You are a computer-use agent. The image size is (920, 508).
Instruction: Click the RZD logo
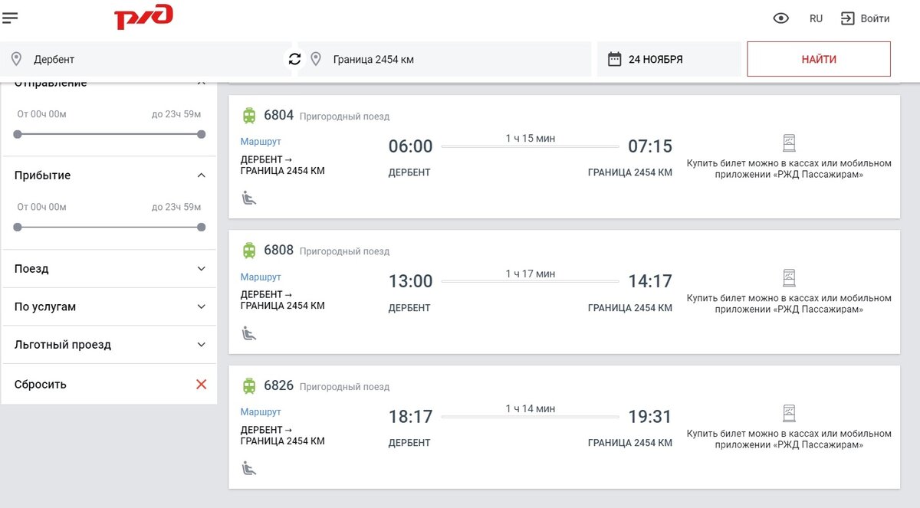point(143,17)
